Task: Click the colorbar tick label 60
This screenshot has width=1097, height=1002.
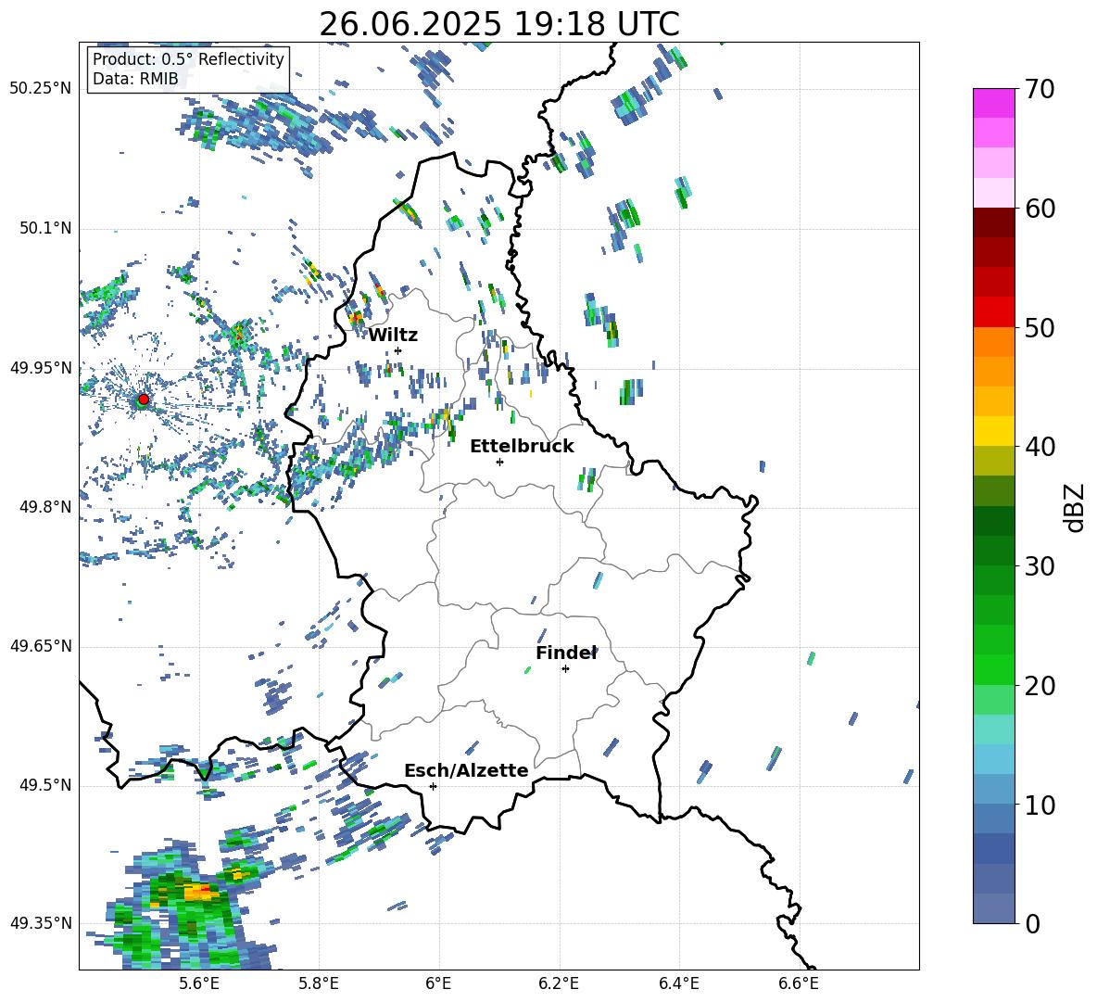Action: click(1040, 209)
